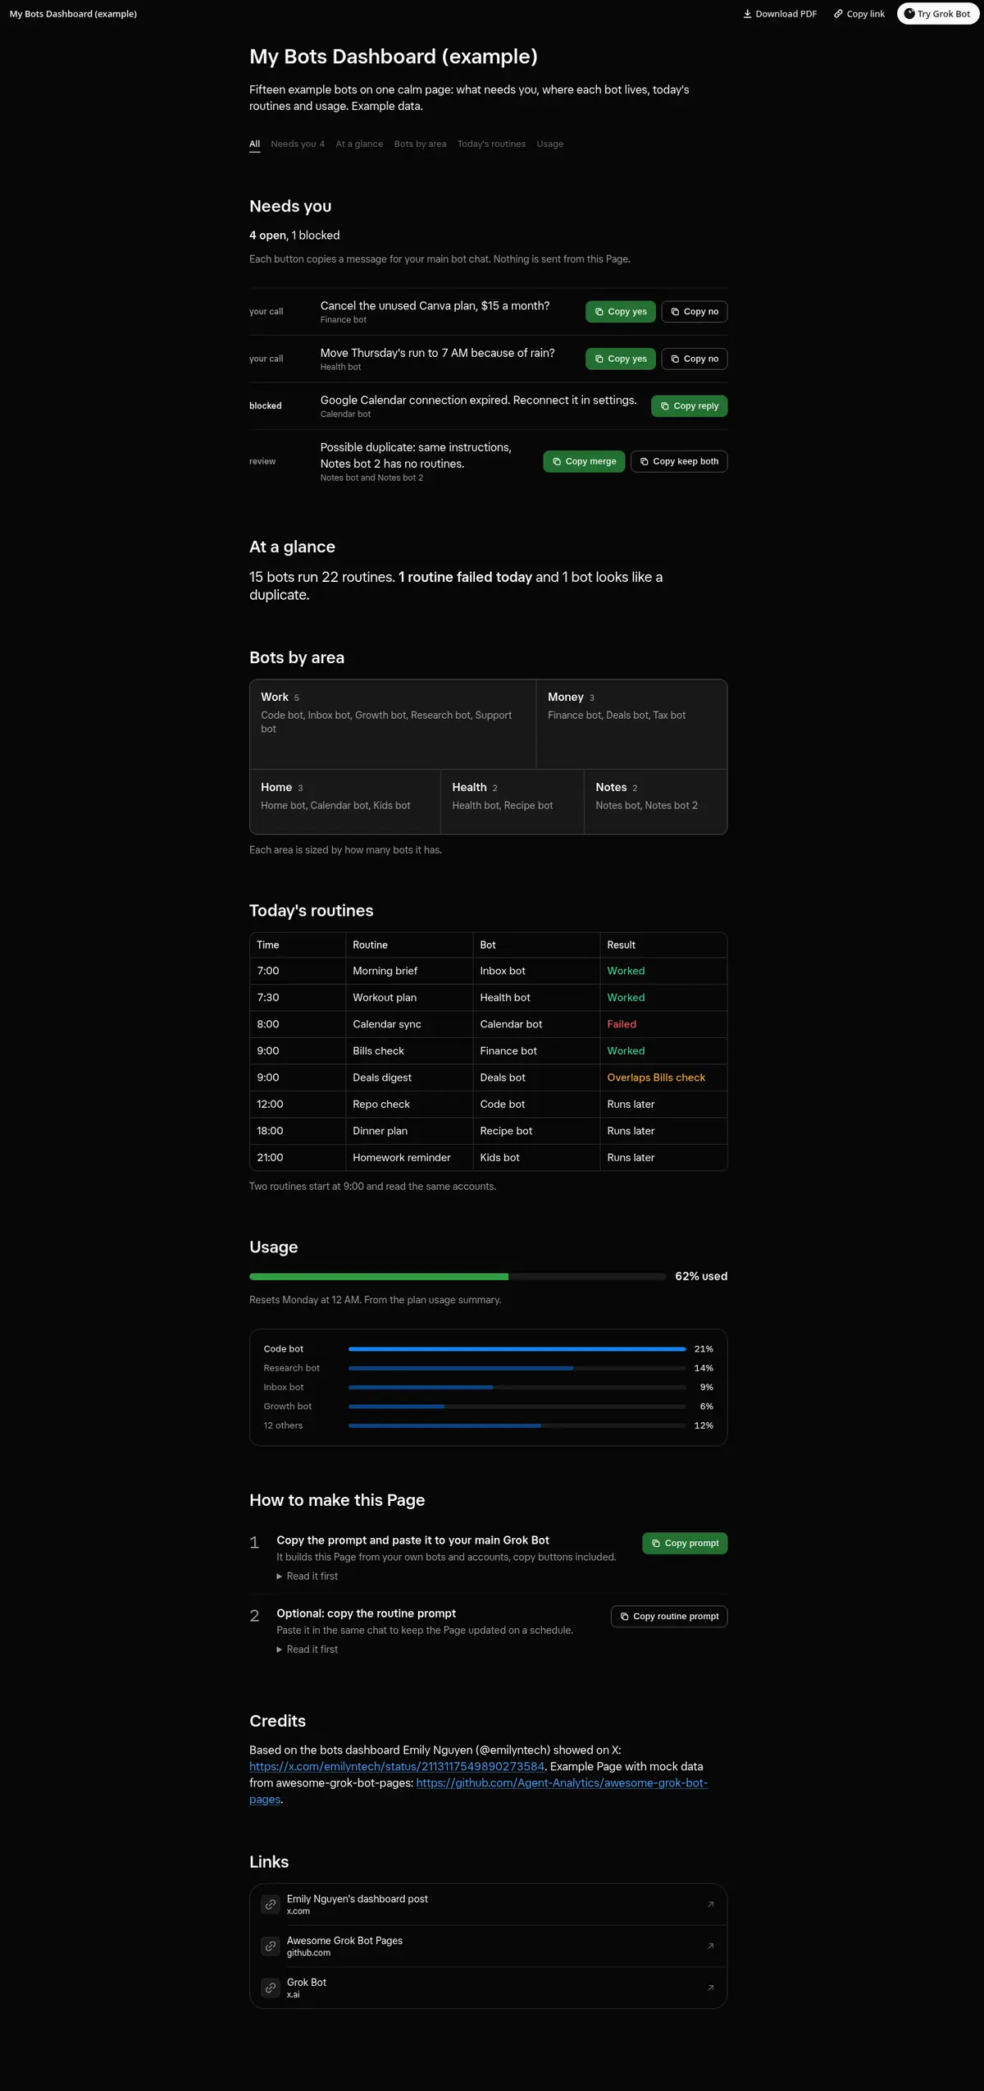Click the 12 others 12% usage bar
This screenshot has height=2091, width=984.
point(517,1425)
